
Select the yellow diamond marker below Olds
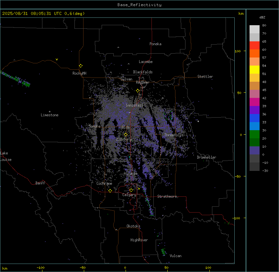pyautogui.click(x=126, y=135)
